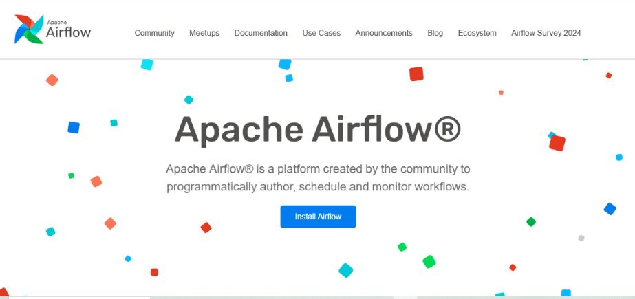
Task: Open the Announcements page
Action: 383,33
